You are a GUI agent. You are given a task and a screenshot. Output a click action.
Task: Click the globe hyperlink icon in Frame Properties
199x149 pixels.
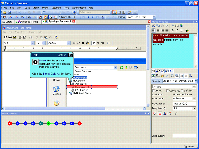[x=182, y=25]
